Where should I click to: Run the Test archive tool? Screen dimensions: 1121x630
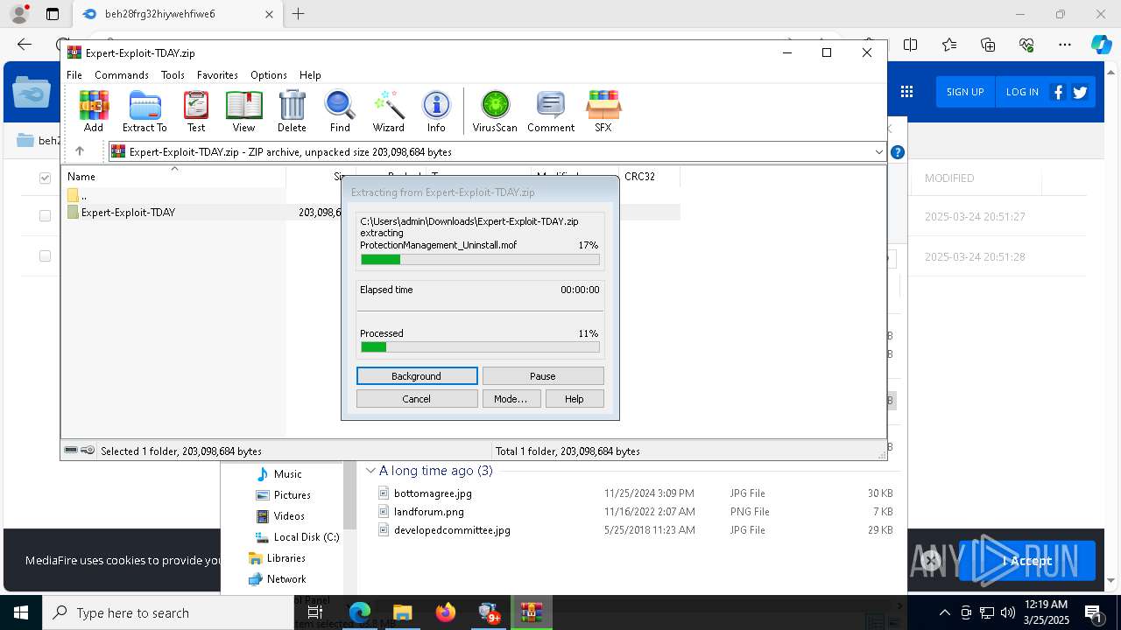[196, 111]
